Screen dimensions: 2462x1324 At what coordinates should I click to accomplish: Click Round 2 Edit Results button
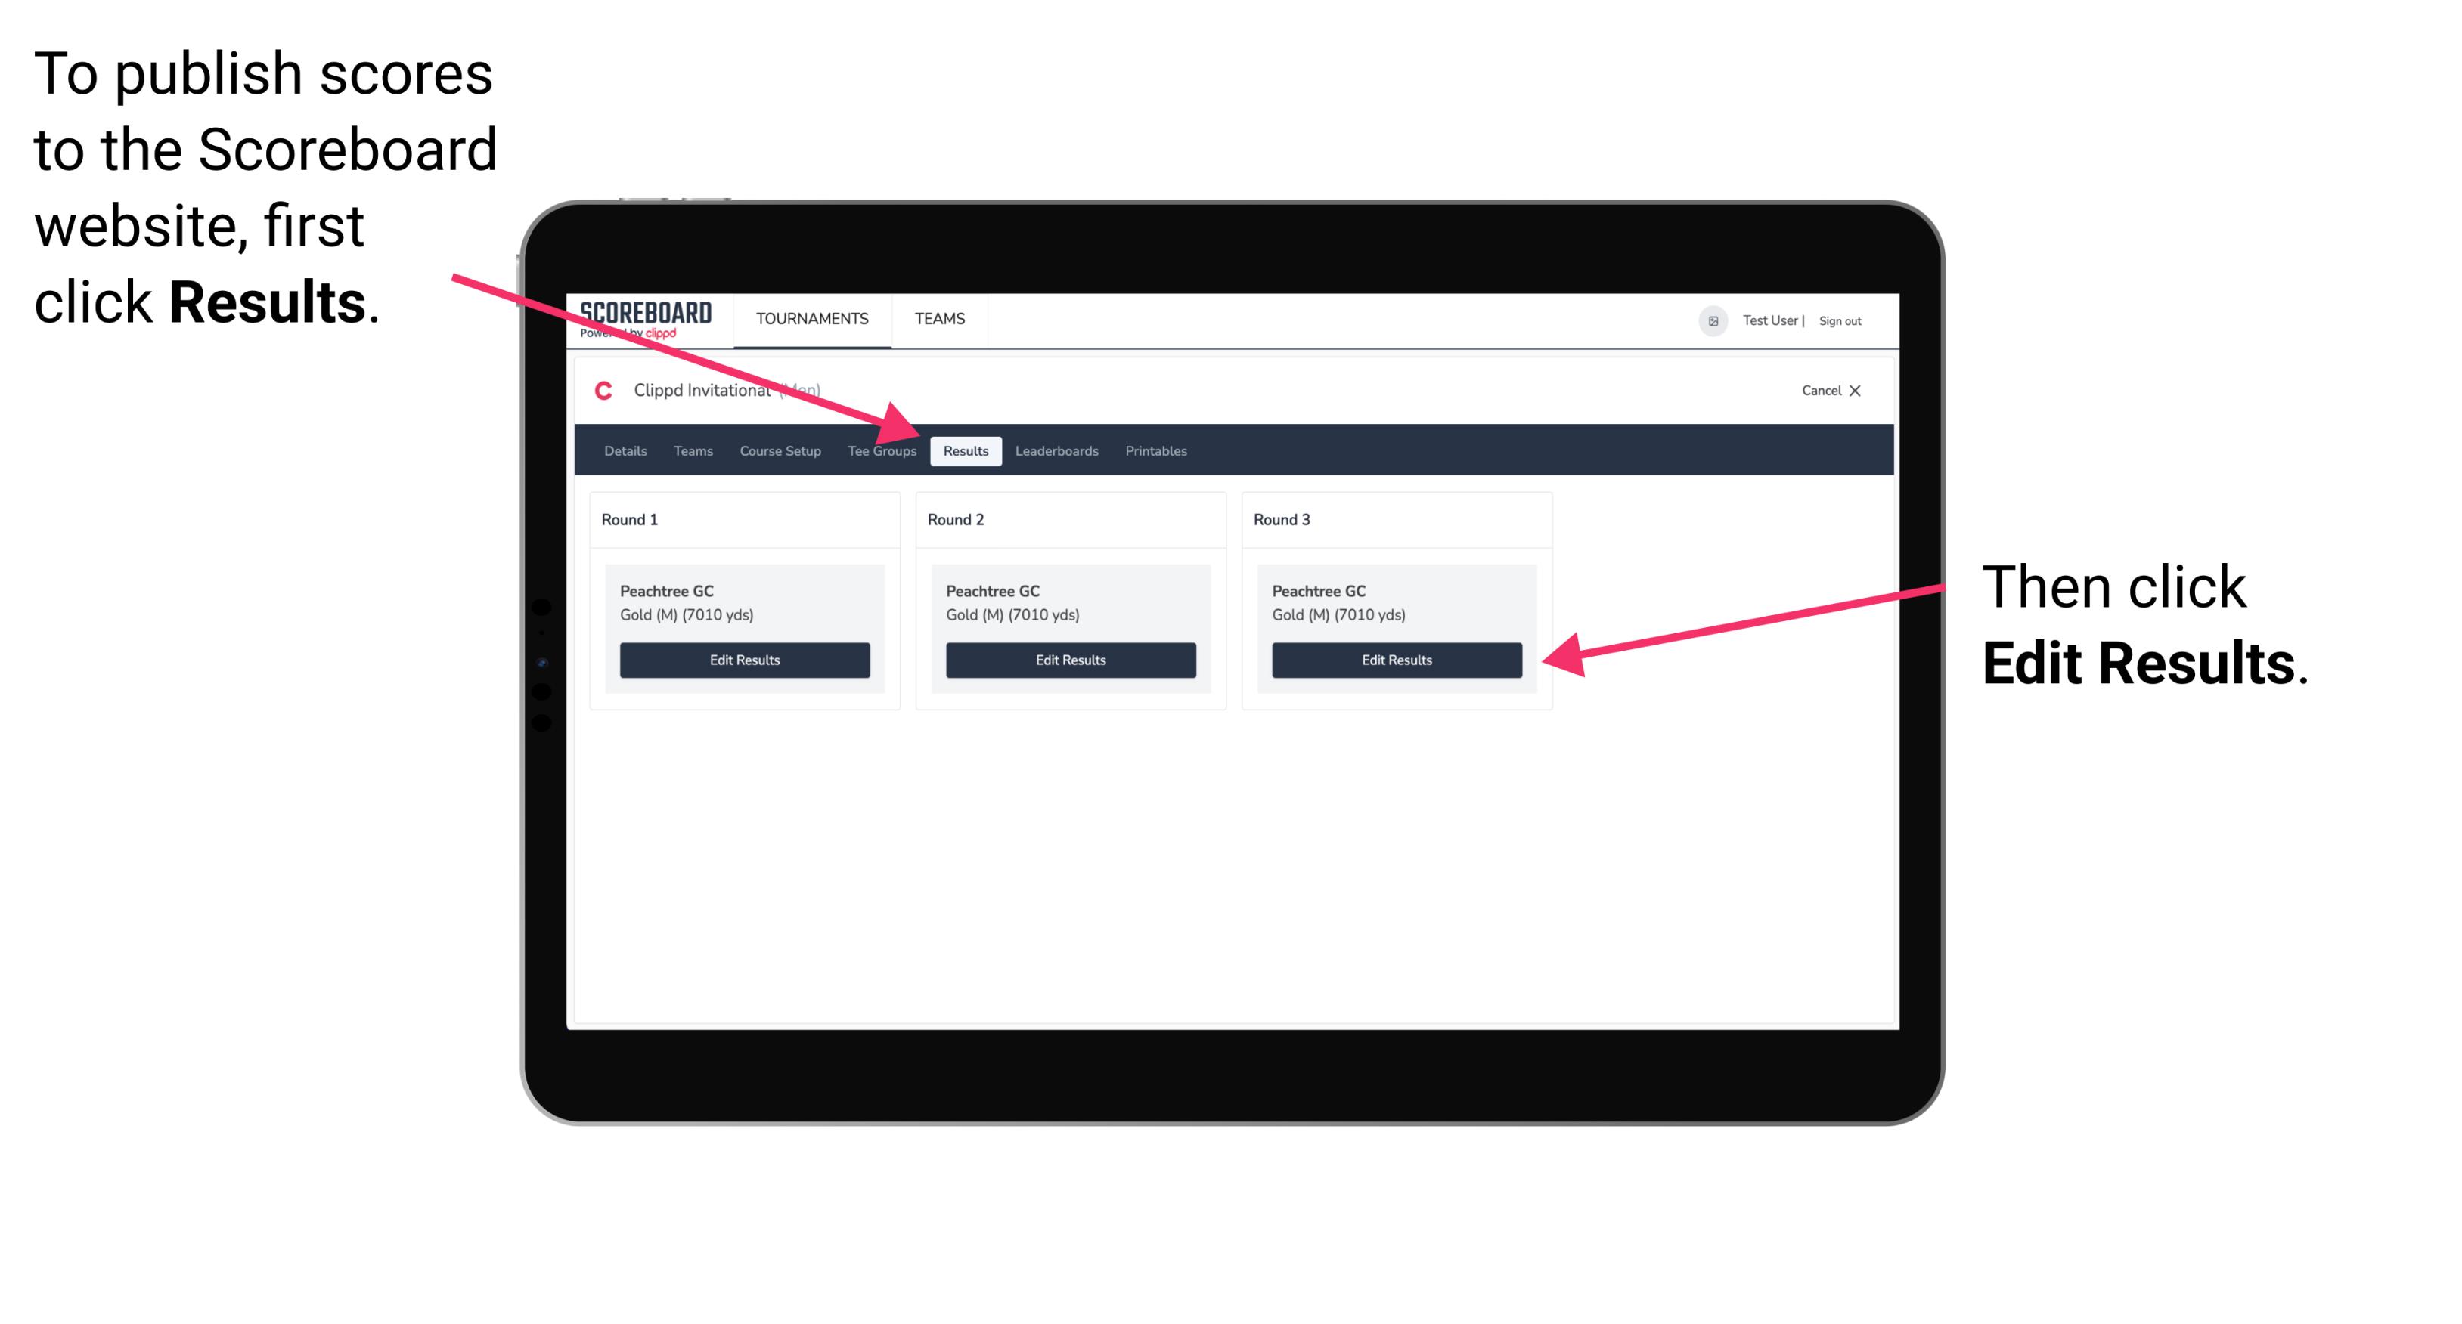(1070, 660)
